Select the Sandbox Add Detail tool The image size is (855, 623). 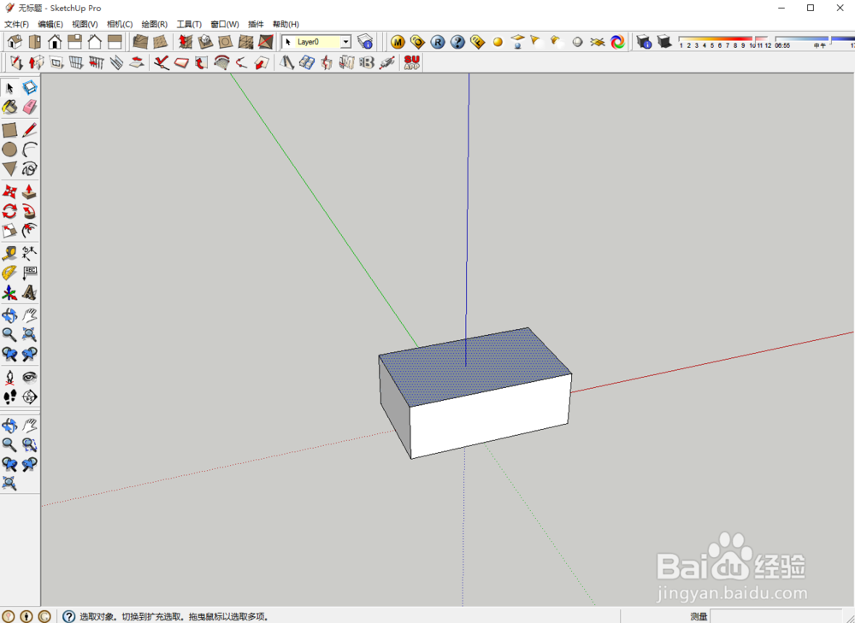click(245, 42)
